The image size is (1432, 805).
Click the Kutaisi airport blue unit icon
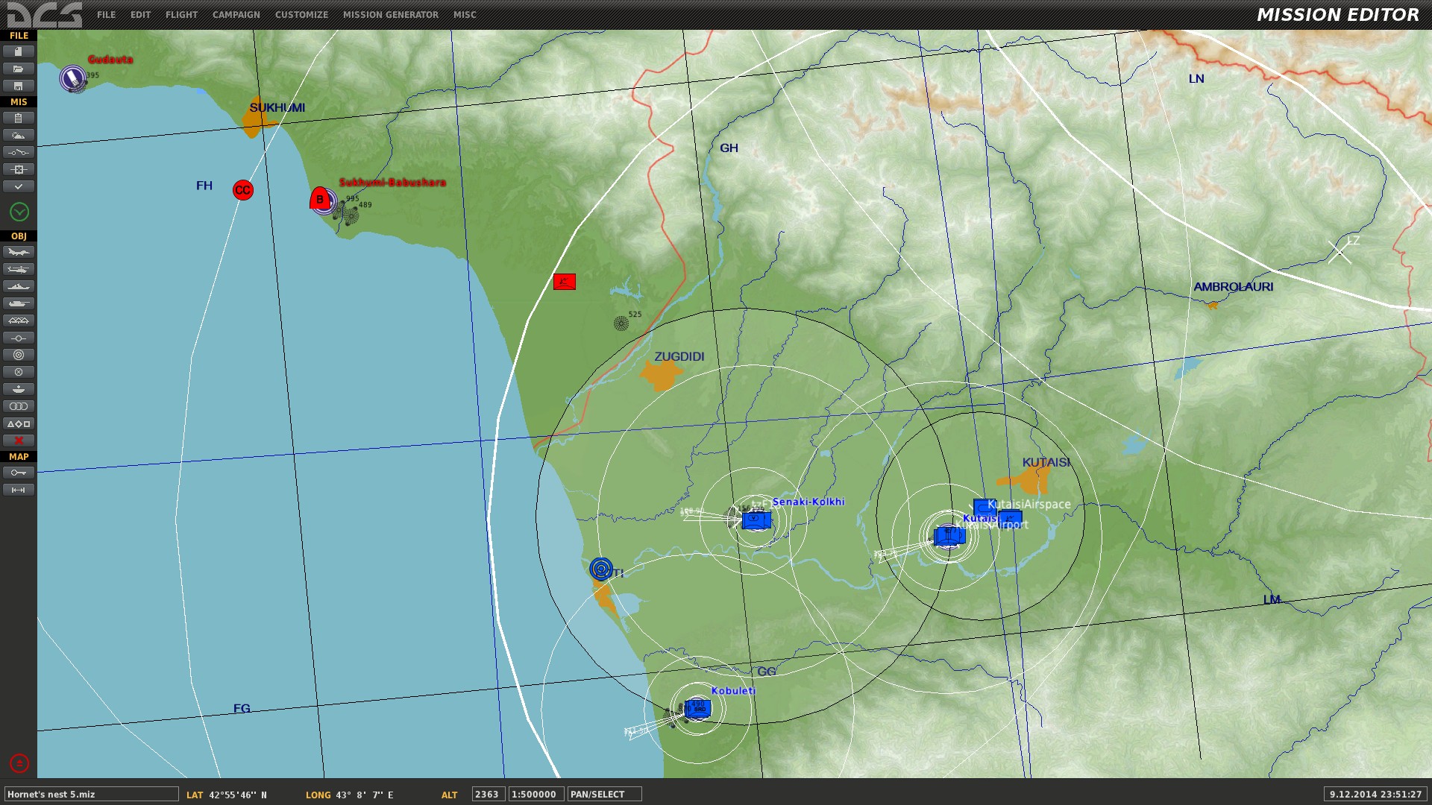coord(949,535)
